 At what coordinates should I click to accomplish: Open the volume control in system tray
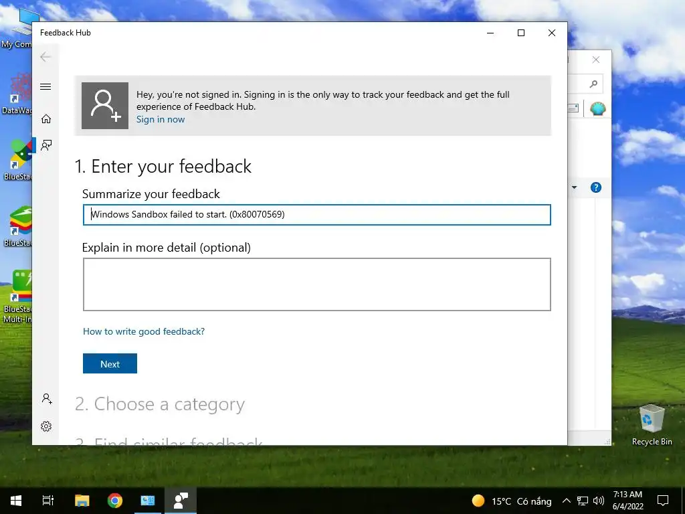[x=599, y=501]
